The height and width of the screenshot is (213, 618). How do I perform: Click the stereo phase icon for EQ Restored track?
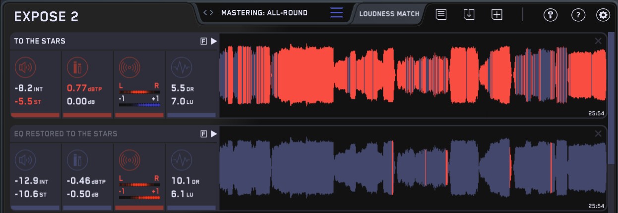click(x=129, y=160)
